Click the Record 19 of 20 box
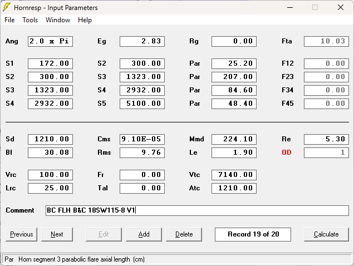 pos(253,234)
